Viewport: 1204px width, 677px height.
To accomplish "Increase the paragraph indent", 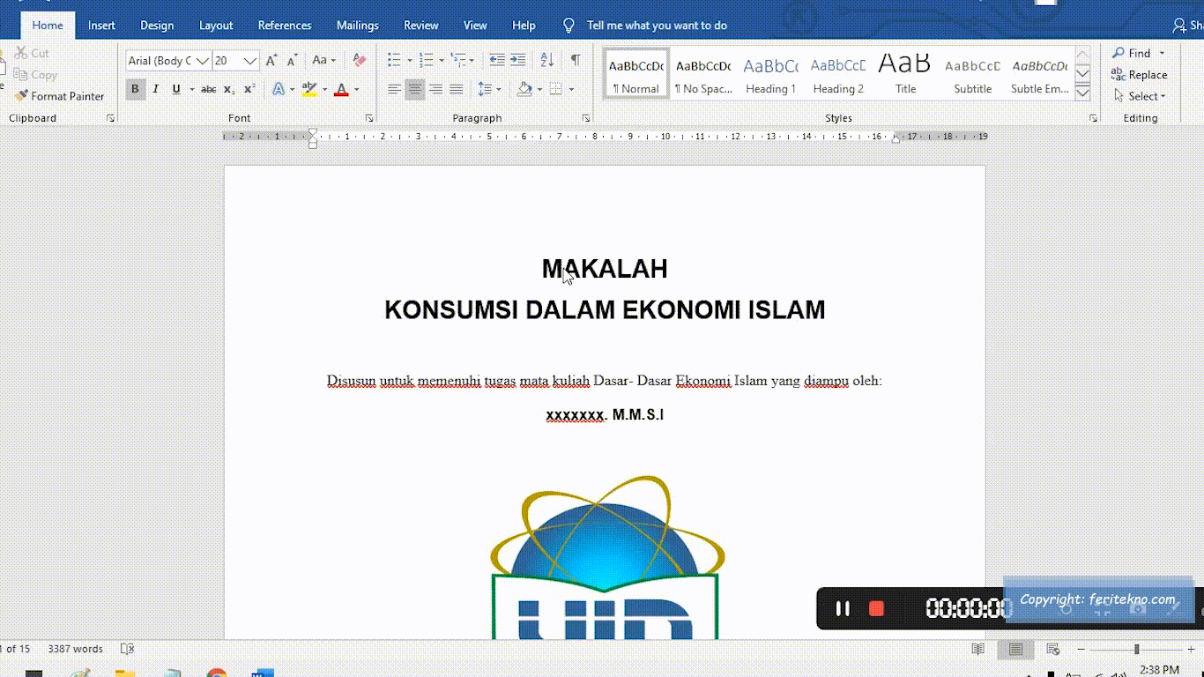I will point(518,61).
